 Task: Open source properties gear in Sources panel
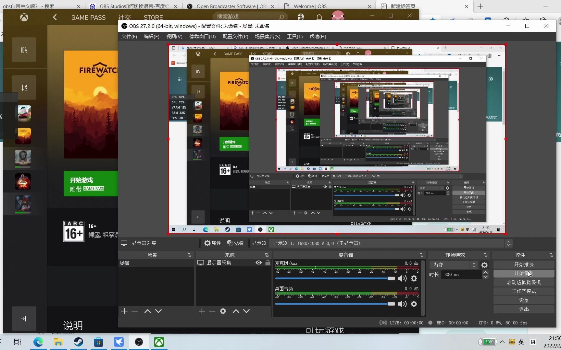click(223, 311)
